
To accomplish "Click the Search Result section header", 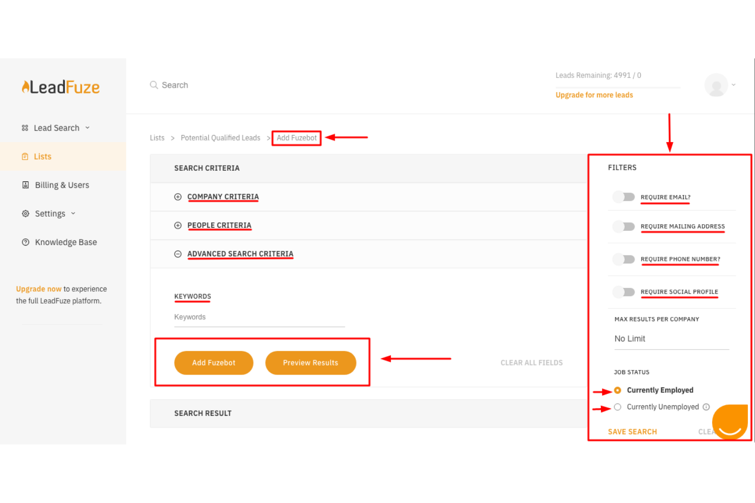I will (x=368, y=413).
